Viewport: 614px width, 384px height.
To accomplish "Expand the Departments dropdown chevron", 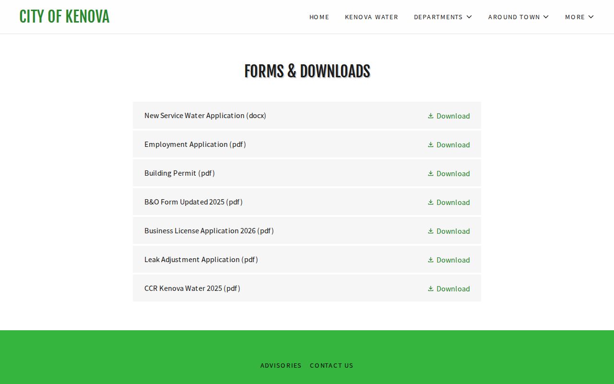I will (469, 17).
